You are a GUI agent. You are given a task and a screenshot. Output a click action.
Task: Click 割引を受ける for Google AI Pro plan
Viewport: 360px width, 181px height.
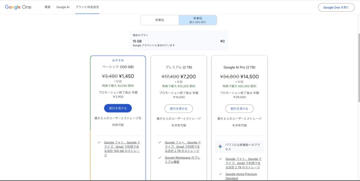point(239,108)
